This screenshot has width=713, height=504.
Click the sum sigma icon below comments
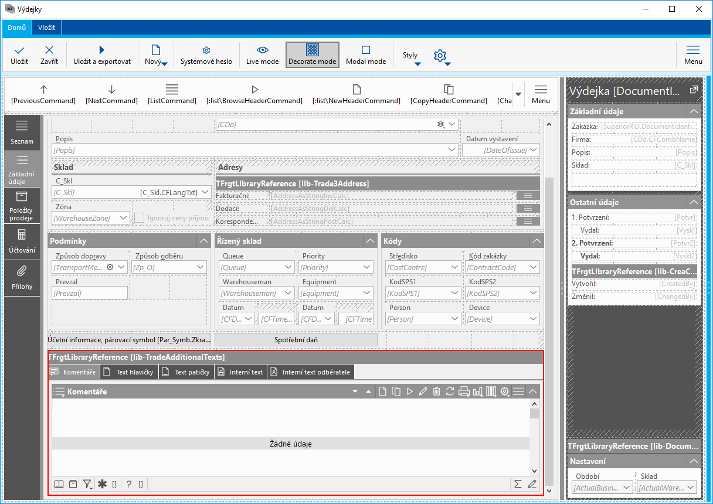pyautogui.click(x=518, y=484)
